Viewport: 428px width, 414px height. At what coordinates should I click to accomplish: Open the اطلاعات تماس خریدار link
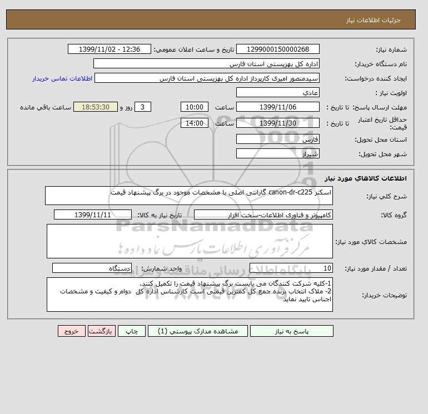click(x=62, y=78)
